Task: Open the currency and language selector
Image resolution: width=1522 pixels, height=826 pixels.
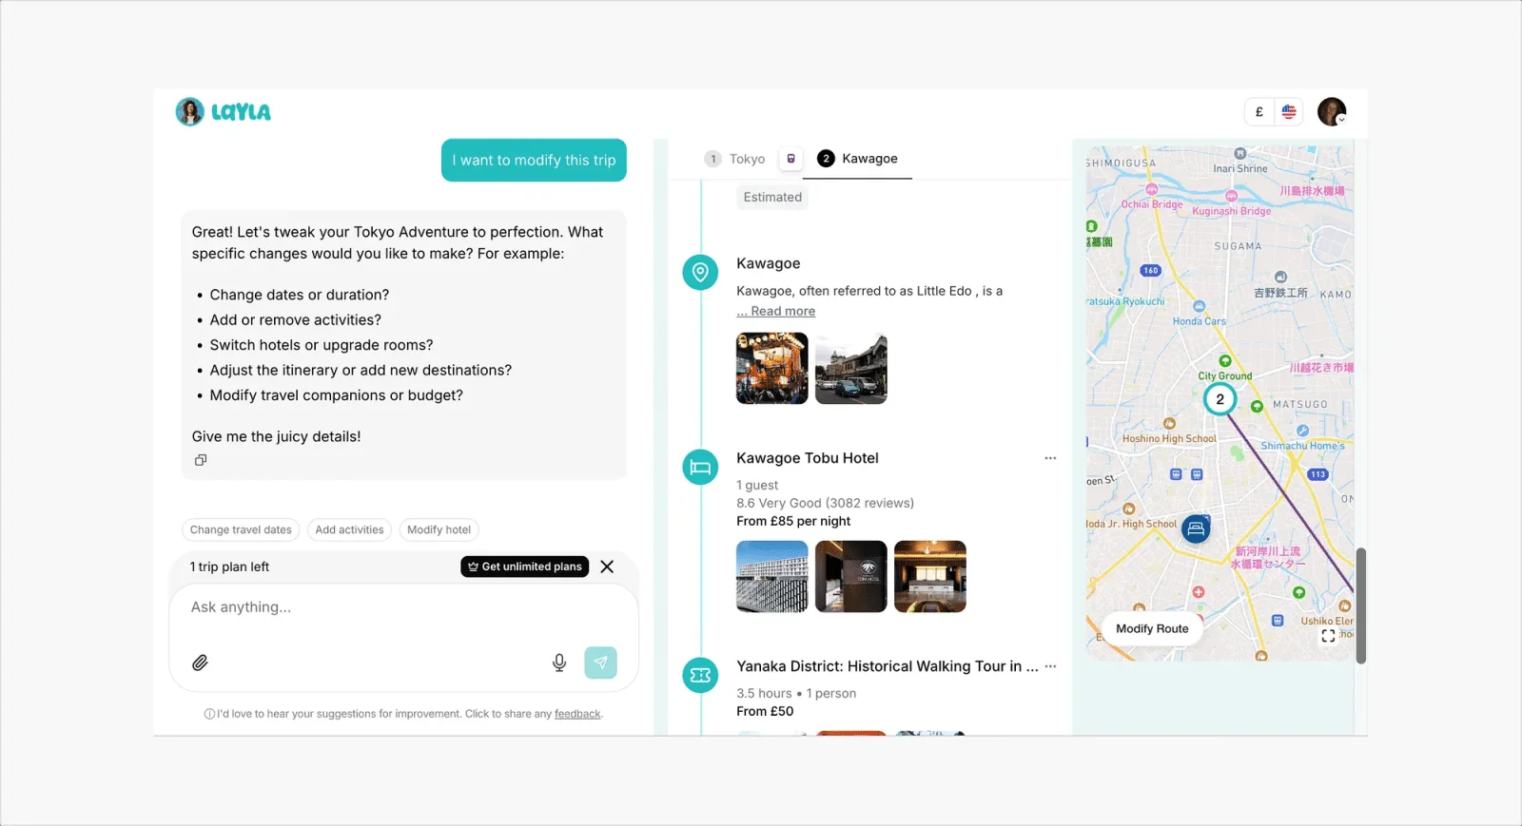Action: [x=1273, y=112]
